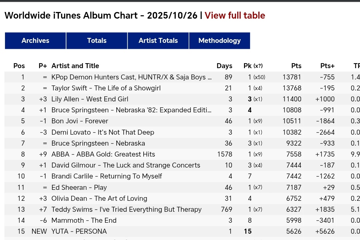Click the Days column header
This screenshot has width=360, height=240.
224,66
